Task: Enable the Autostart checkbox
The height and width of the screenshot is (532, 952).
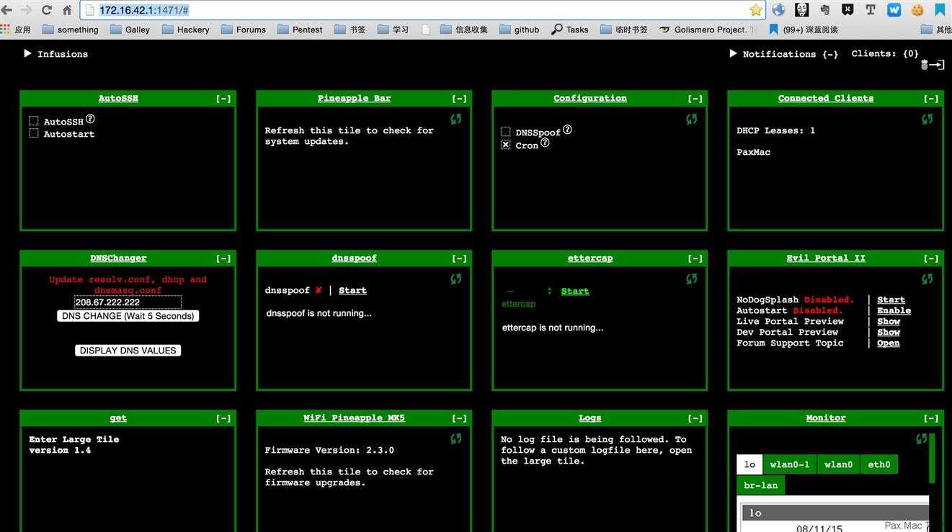Action: pos(33,132)
